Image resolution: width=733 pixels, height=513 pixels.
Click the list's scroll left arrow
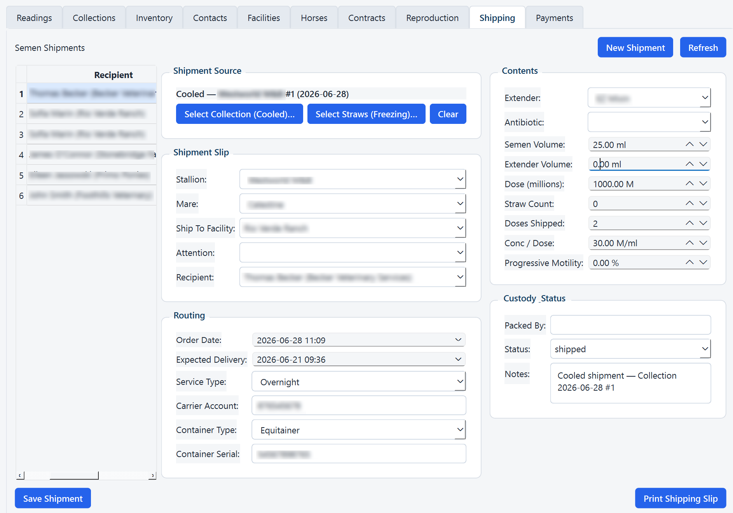[x=20, y=475]
